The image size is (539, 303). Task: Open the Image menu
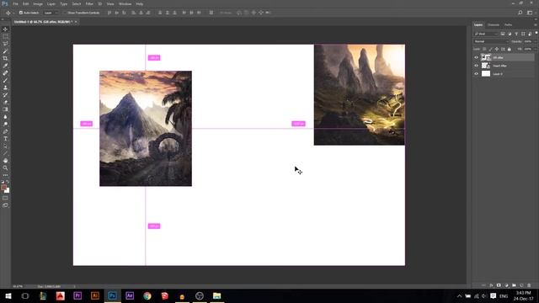tap(38, 3)
